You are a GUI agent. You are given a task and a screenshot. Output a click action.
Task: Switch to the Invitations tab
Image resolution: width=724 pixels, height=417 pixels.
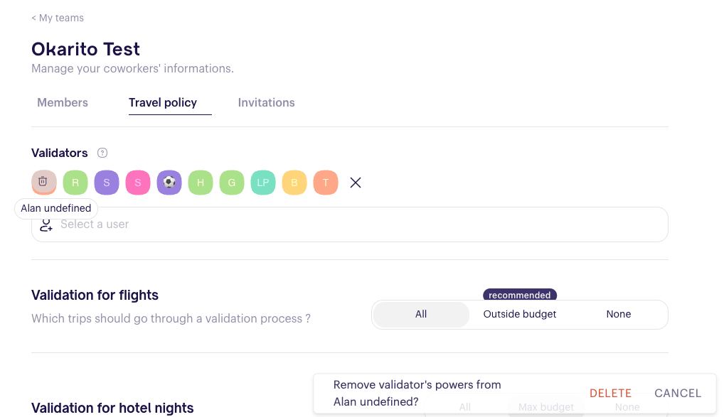(x=267, y=102)
